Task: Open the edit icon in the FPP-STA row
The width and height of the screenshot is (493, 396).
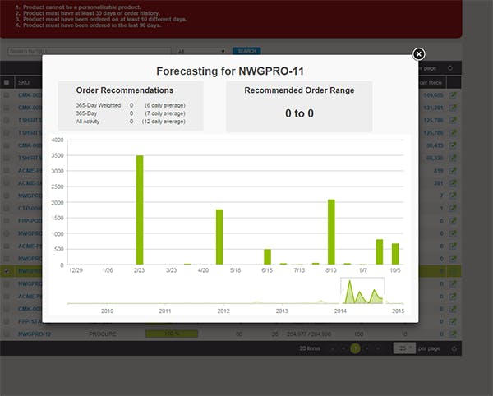Action: [453, 321]
